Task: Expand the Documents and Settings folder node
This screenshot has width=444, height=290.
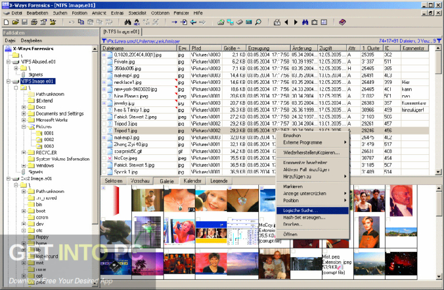Action: coord(24,114)
